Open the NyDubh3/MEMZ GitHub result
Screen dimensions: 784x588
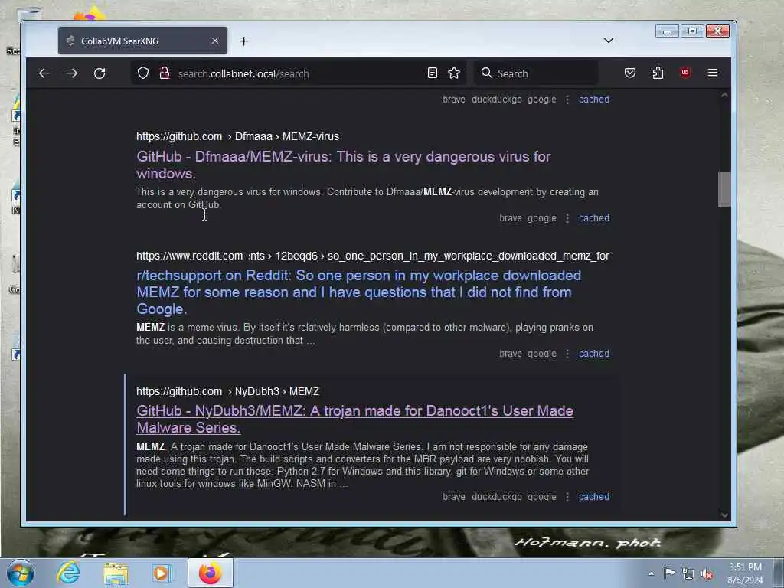coord(355,419)
